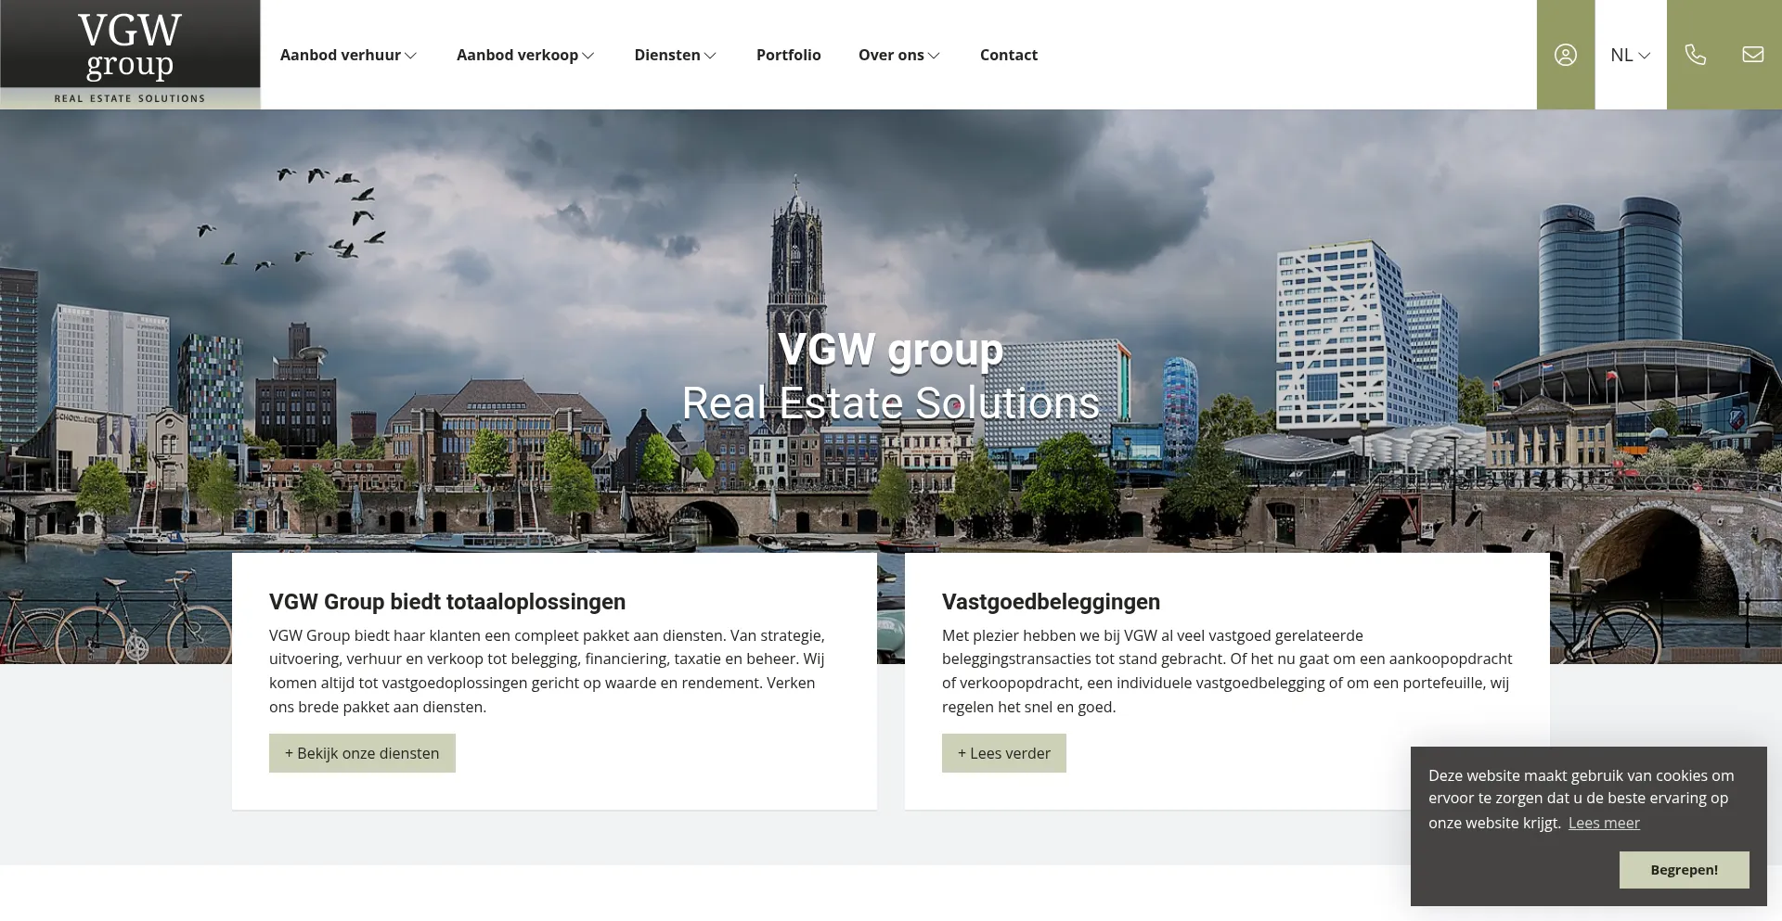Open the Lees meer cookie link
The width and height of the screenshot is (1782, 921).
click(x=1604, y=823)
